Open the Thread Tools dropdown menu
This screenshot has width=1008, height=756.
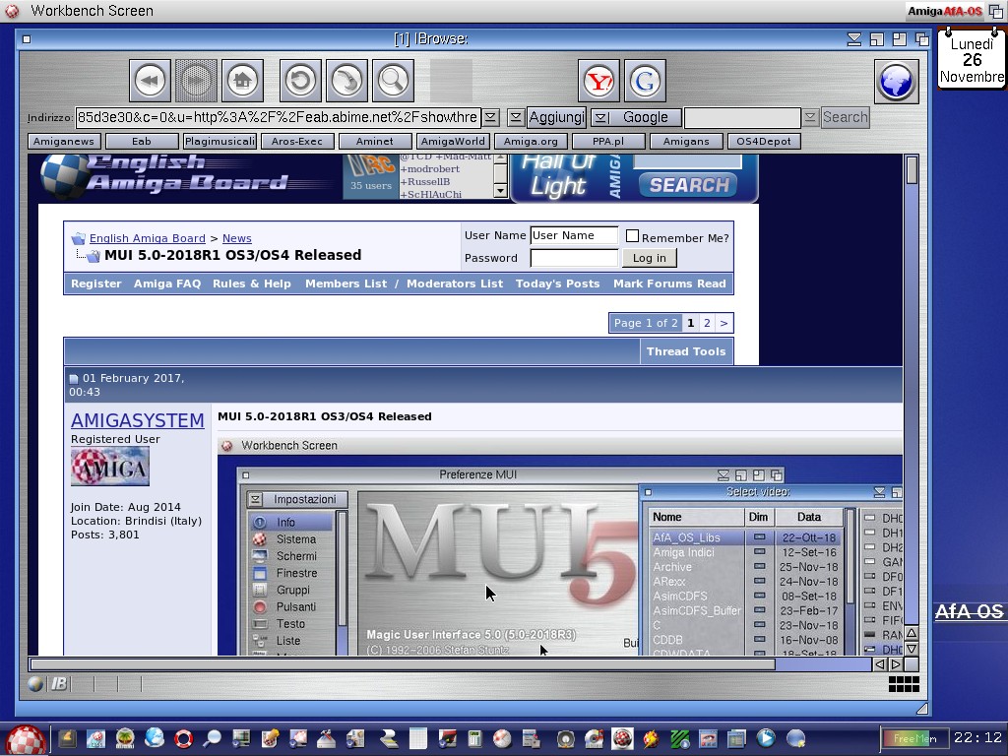[686, 351]
